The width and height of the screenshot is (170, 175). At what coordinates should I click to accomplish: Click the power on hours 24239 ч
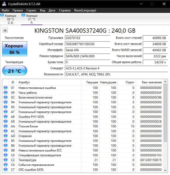(x=155, y=62)
